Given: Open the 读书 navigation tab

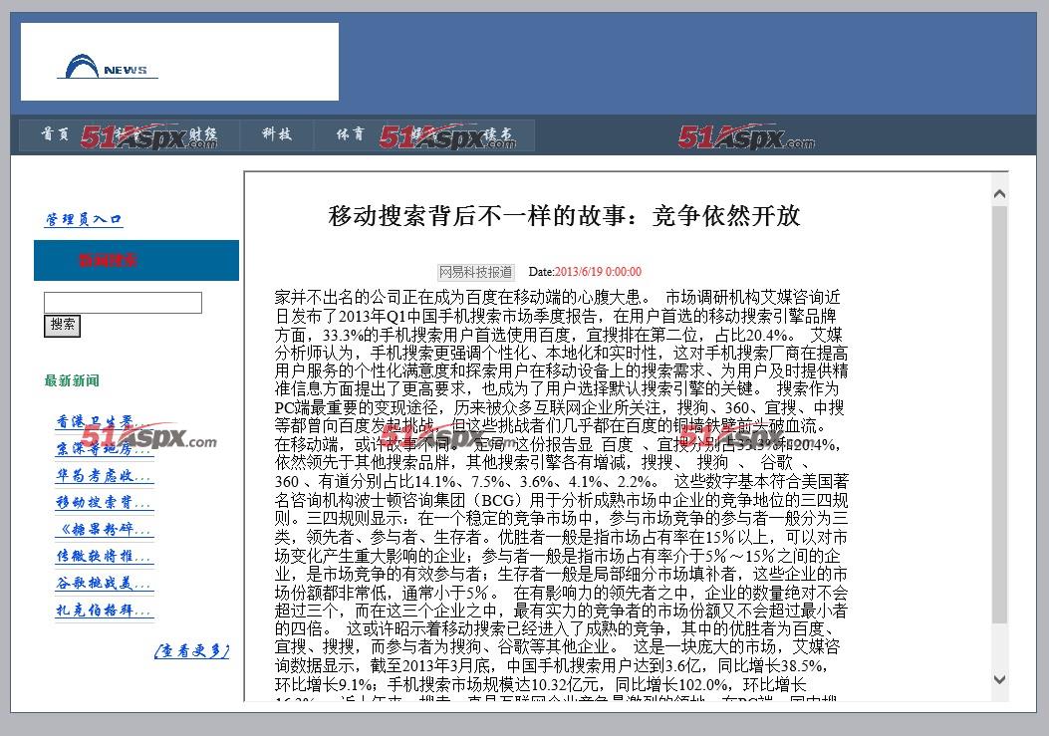Looking at the screenshot, I should click(x=498, y=134).
